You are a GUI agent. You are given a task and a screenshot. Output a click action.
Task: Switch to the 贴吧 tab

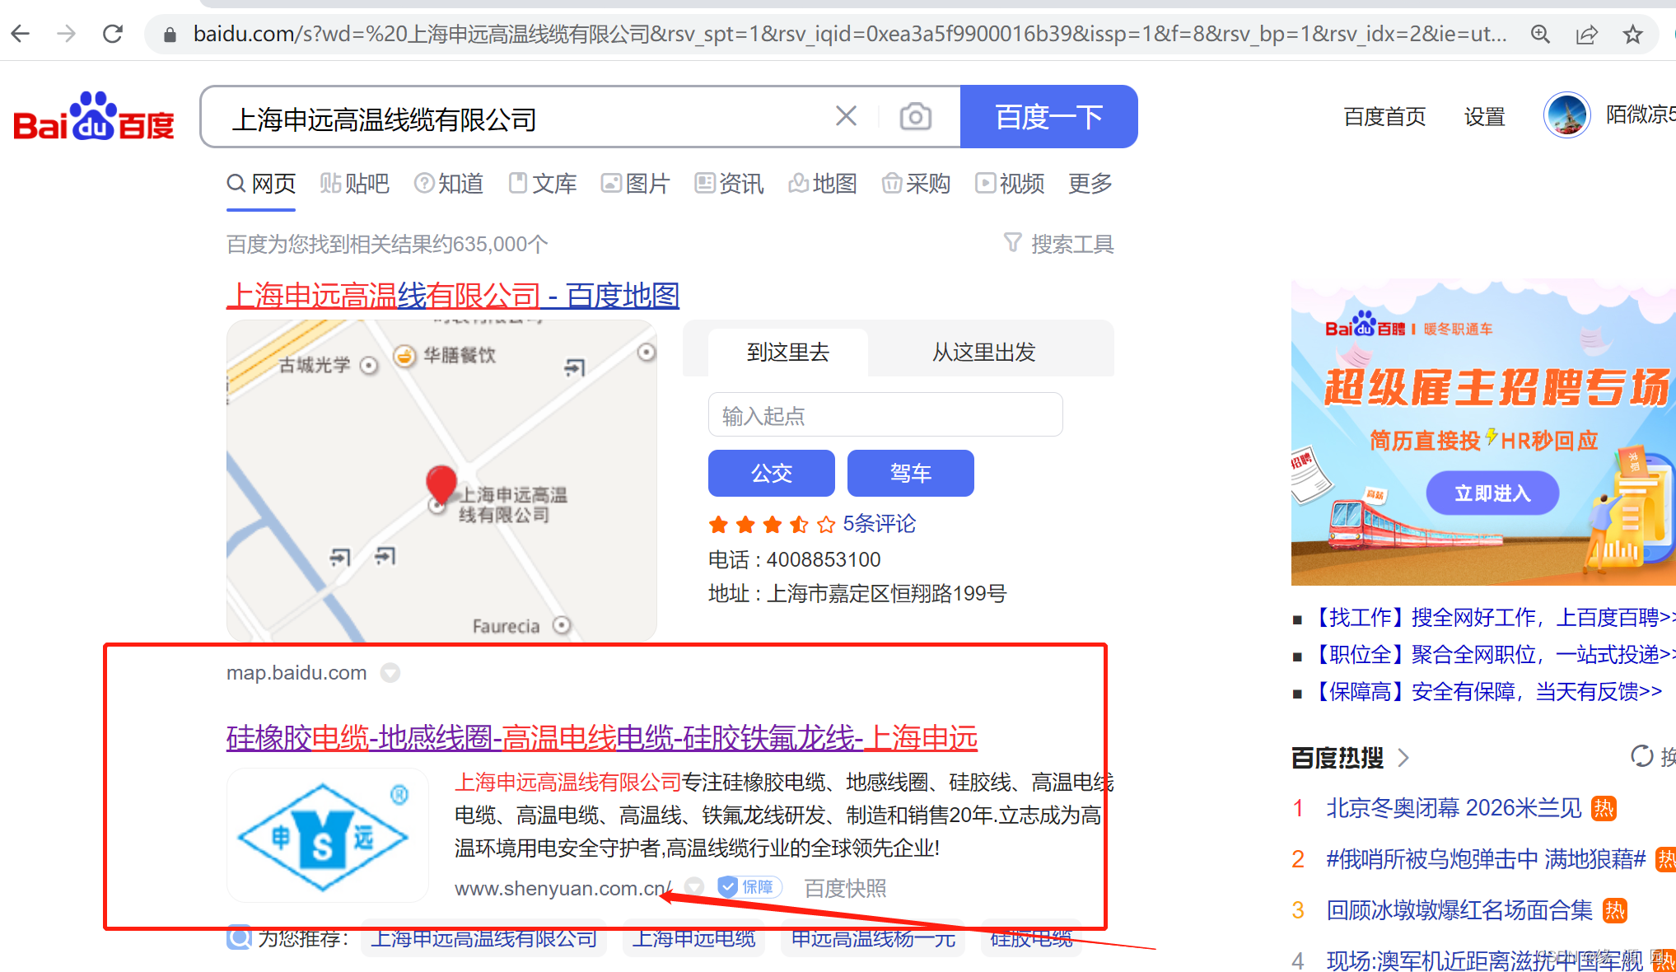pyautogui.click(x=354, y=184)
